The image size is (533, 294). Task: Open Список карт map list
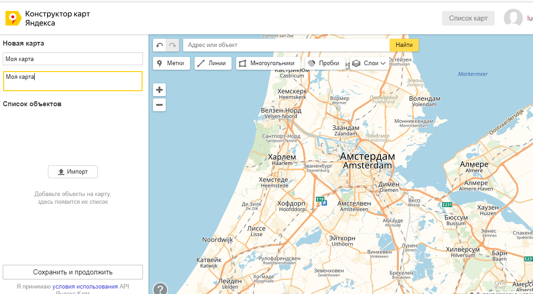pos(468,18)
